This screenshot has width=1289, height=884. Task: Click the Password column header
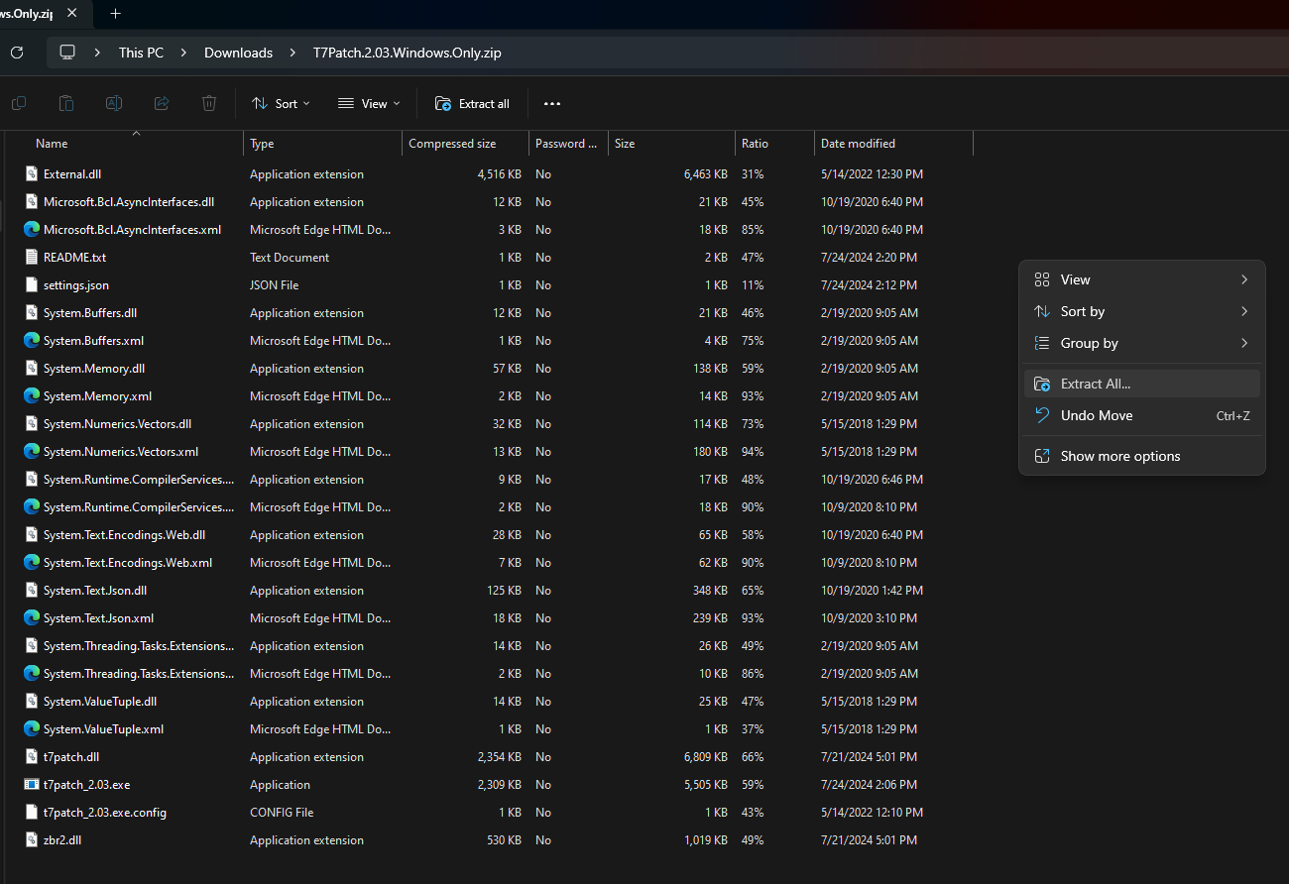tap(568, 144)
